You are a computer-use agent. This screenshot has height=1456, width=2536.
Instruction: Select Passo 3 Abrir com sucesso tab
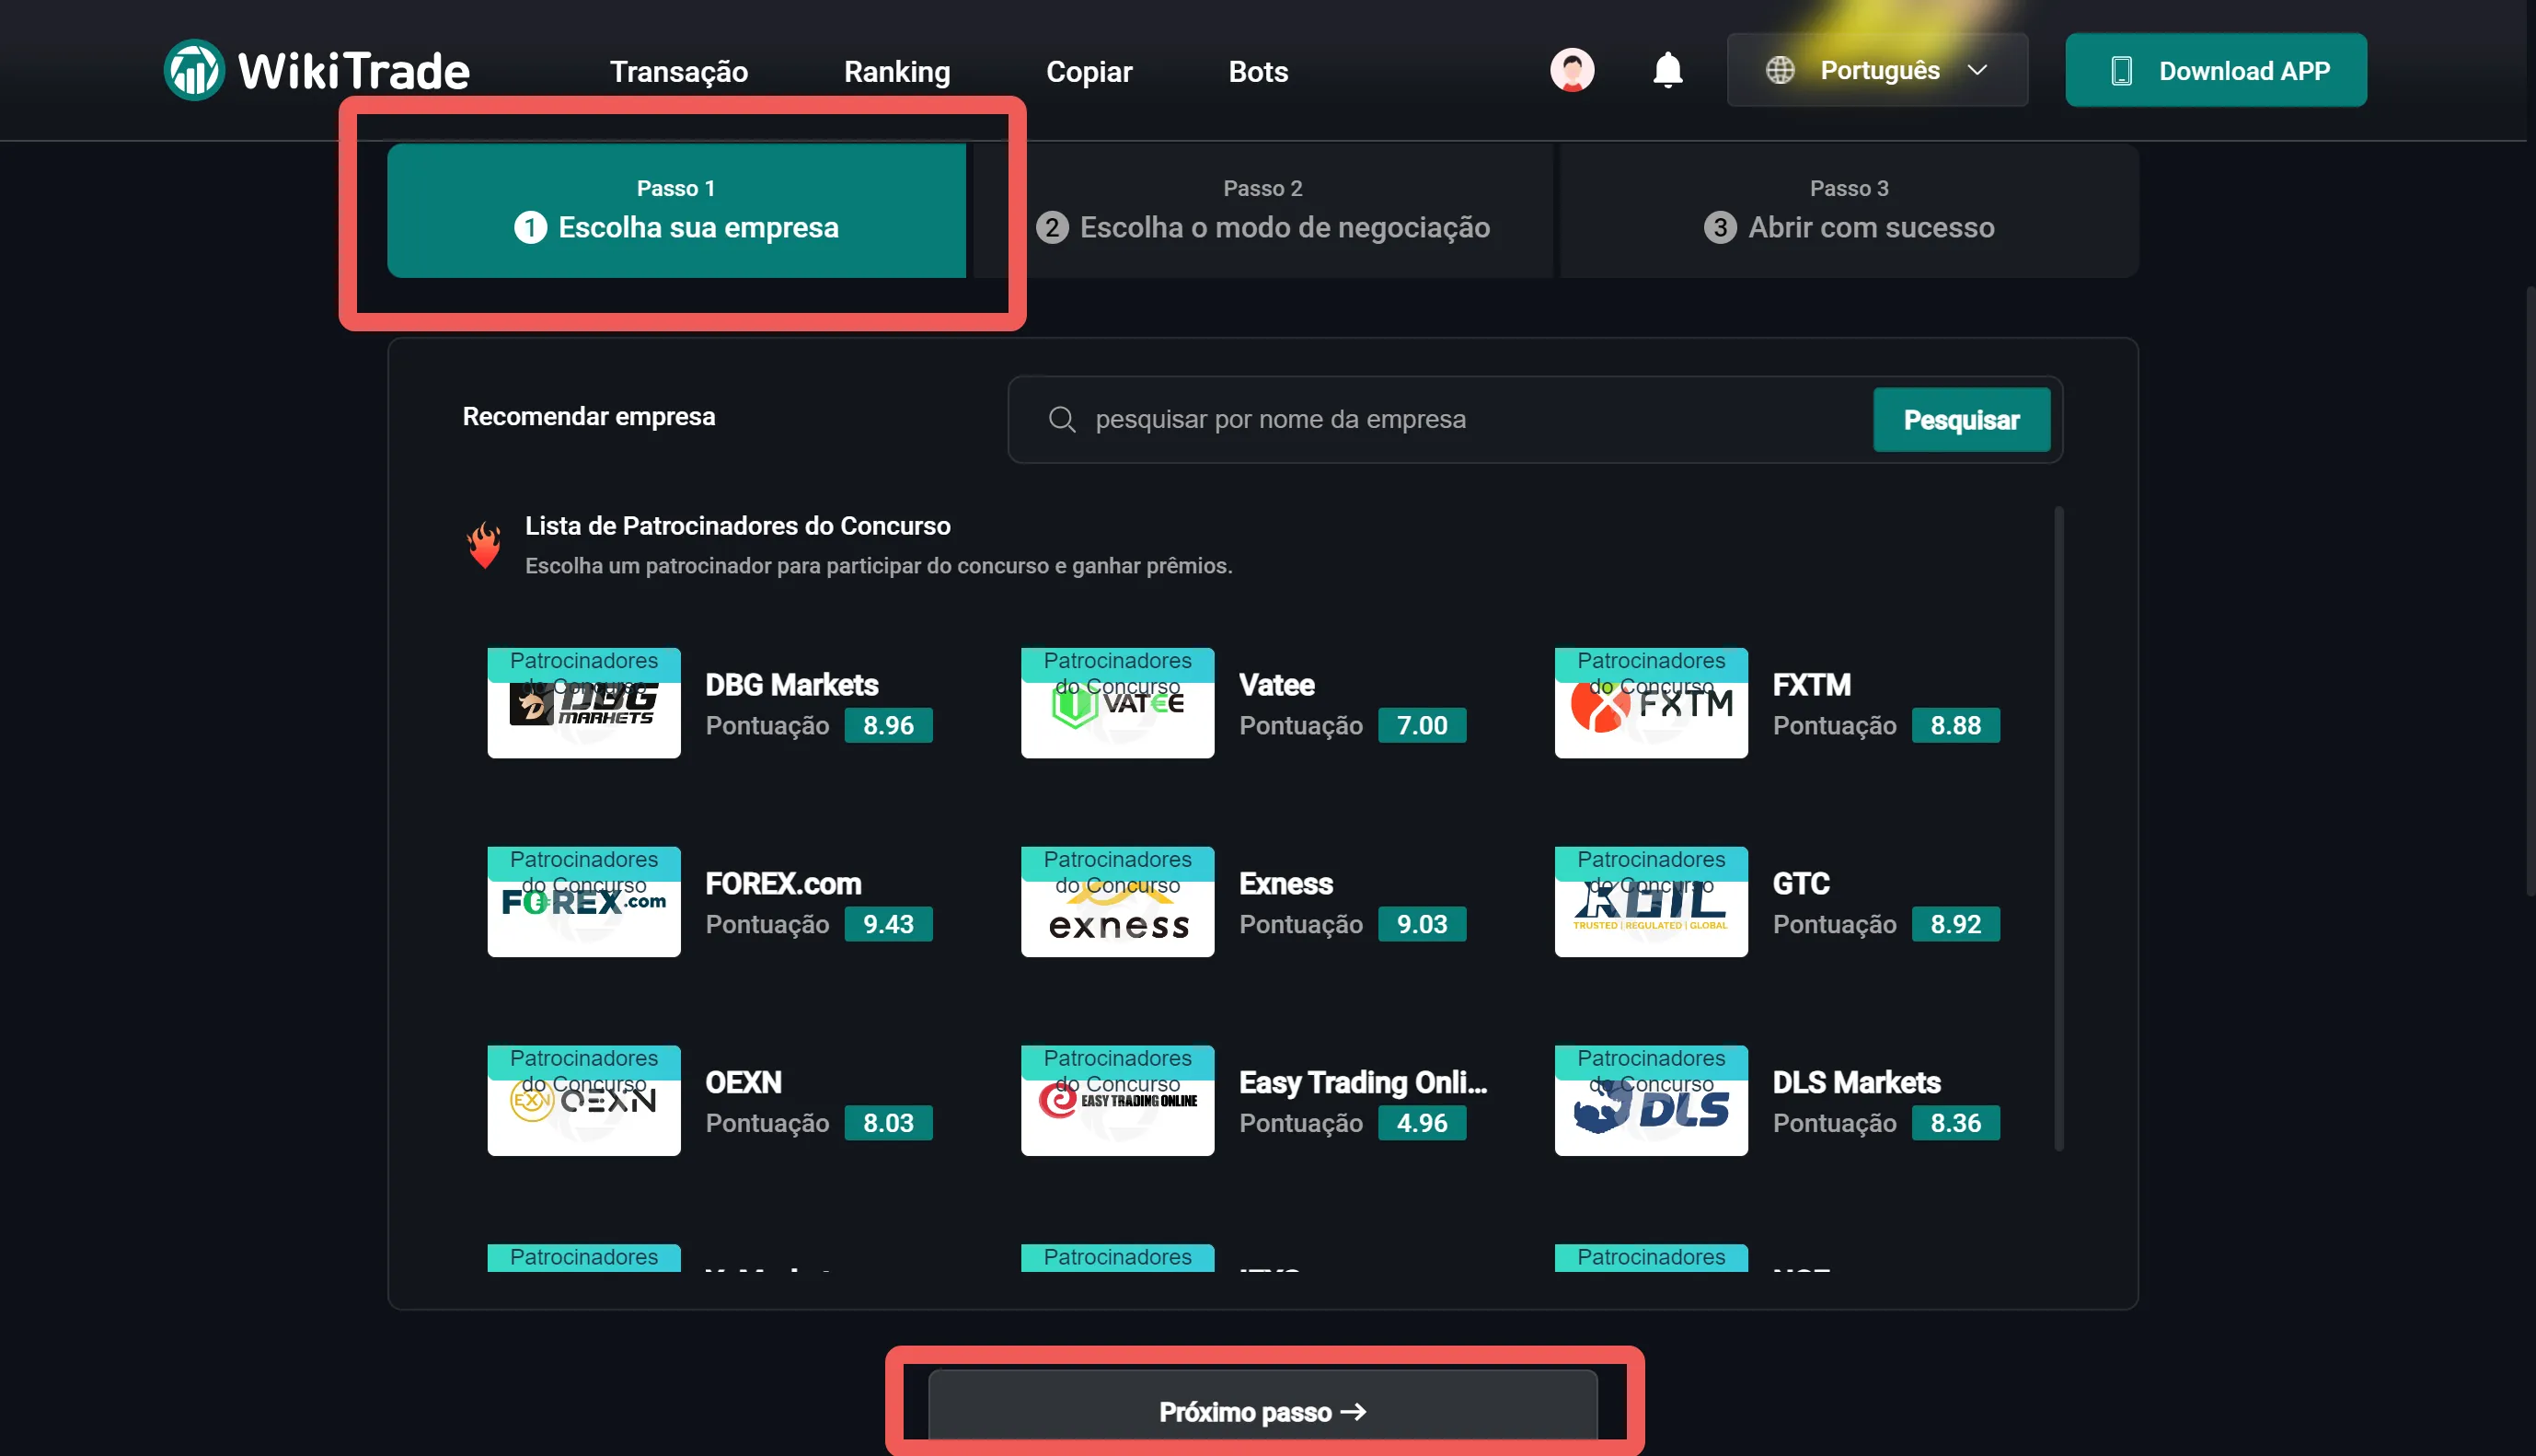1850,211
